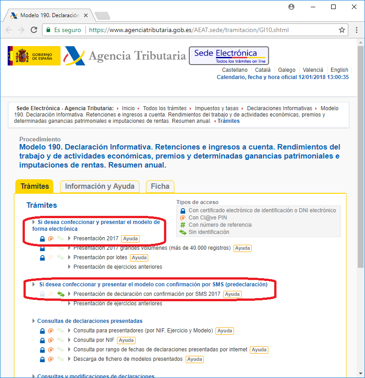Image resolution: width=365 pixels, height=378 pixels.
Task: Switch to the Ficha tab
Action: (160, 187)
